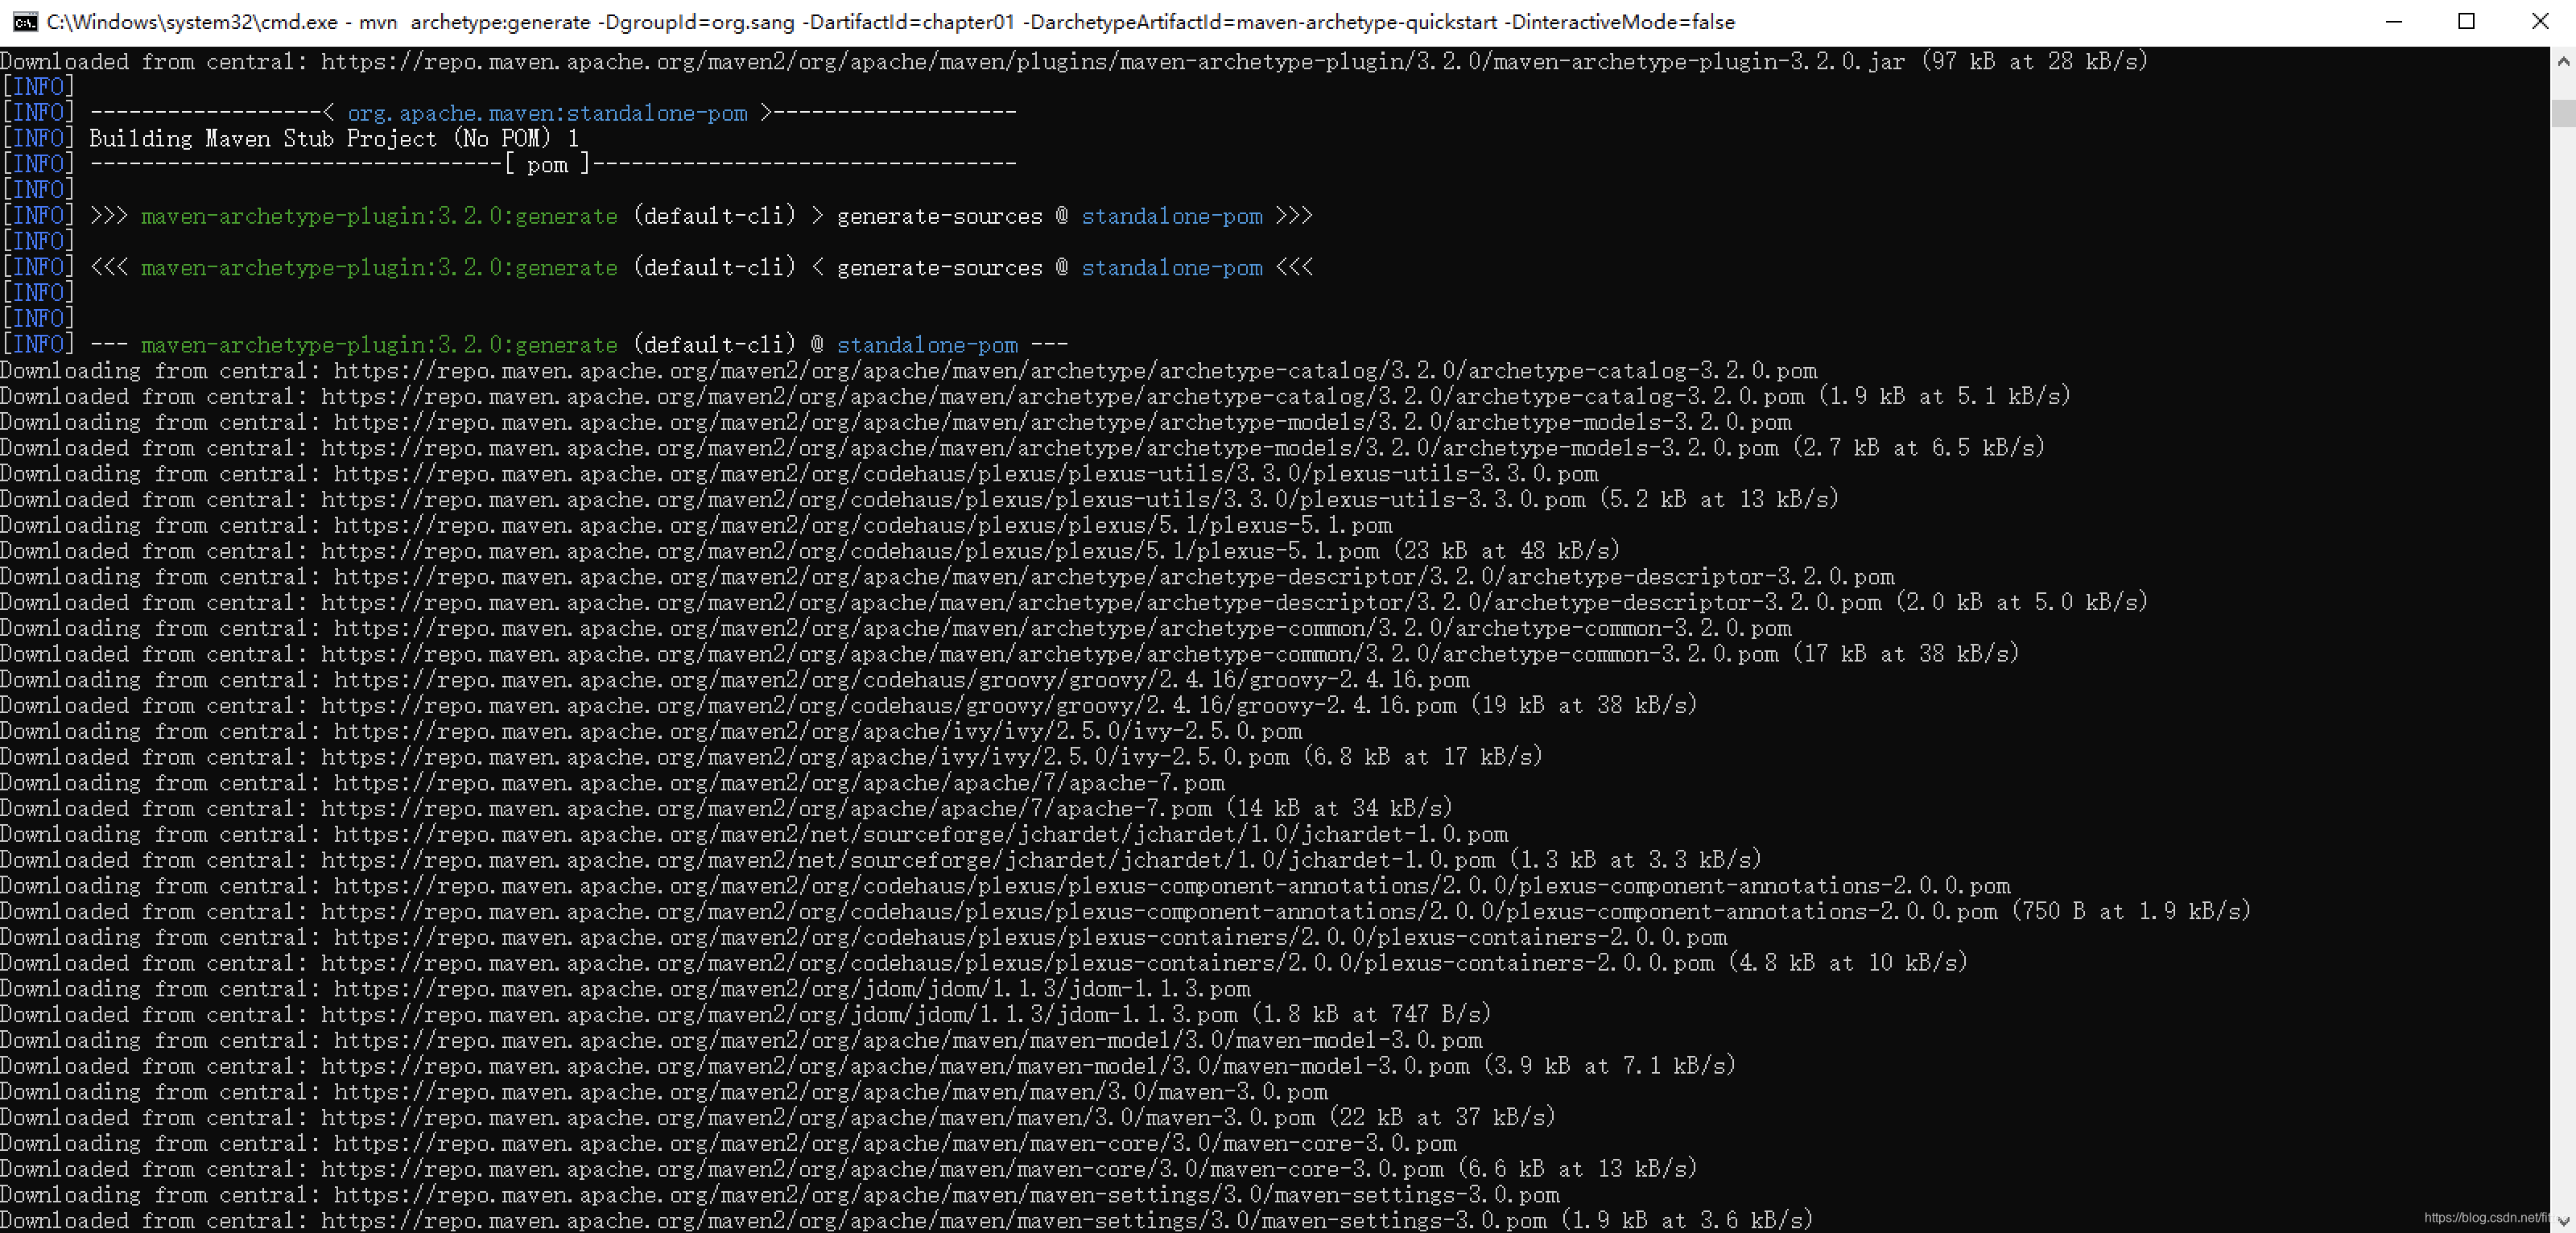Click the window title text with mvn archetype:generate
2576x1233 pixels.
(x=890, y=22)
